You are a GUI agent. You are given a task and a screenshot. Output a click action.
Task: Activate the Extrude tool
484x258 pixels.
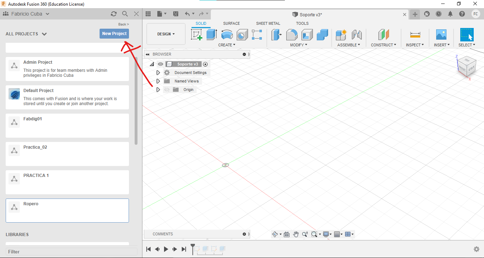pyautogui.click(x=212, y=35)
